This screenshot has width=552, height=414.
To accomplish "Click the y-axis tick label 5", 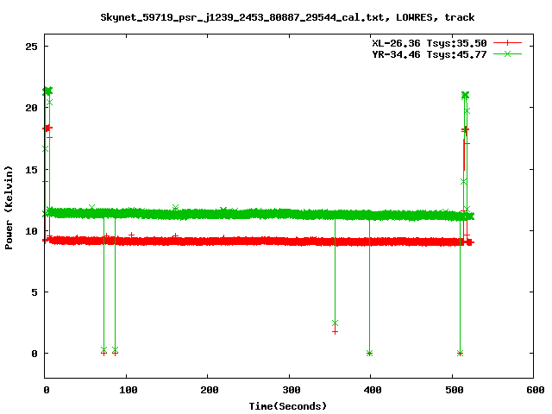I will 34,292.
